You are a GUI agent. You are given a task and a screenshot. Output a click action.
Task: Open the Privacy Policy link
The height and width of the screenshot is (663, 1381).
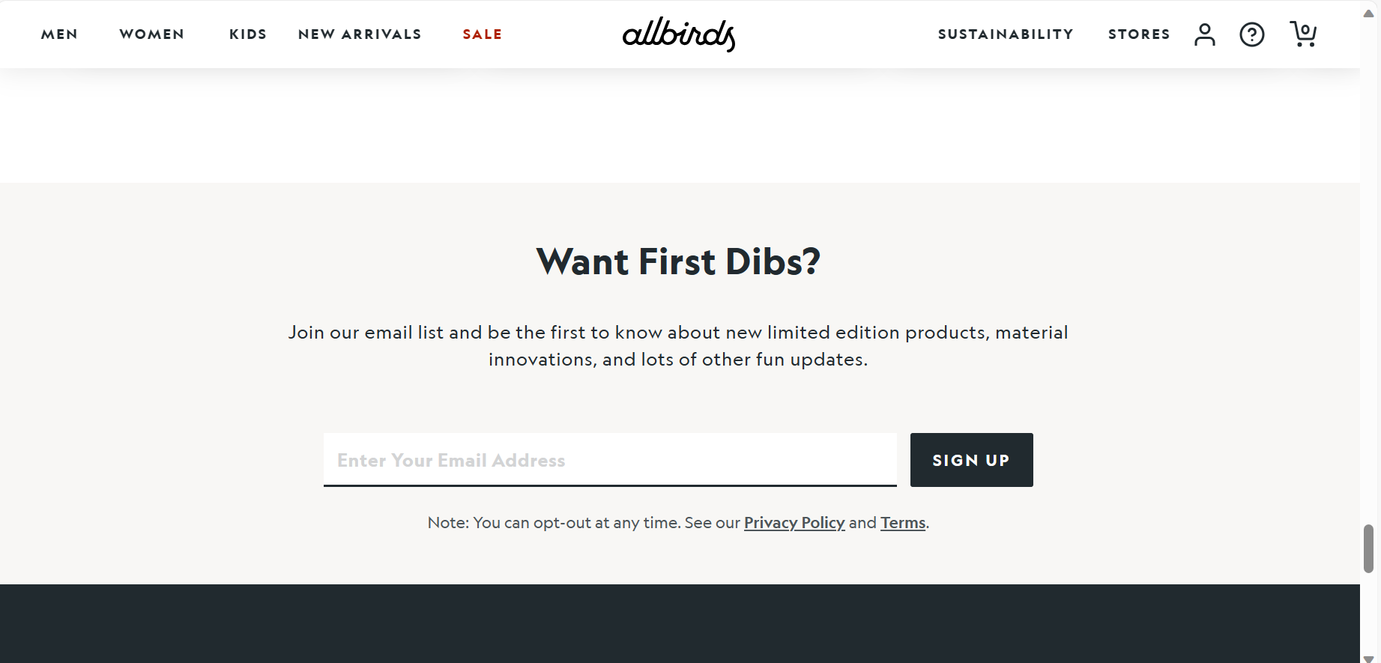coord(794,523)
